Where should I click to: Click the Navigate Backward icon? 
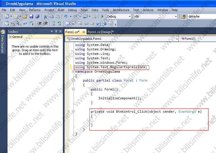[x=85, y=16]
